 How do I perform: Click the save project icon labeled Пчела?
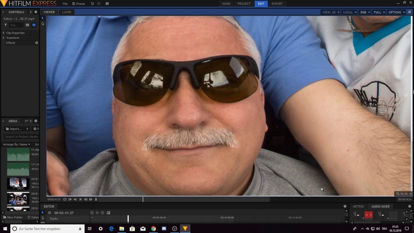[79, 4]
